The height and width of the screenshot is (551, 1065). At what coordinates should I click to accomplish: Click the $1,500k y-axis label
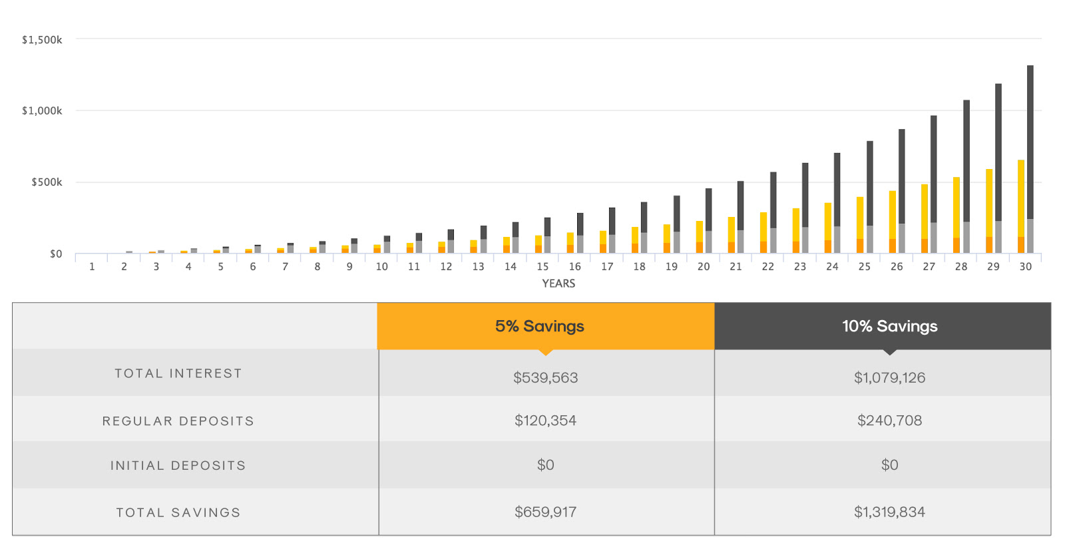[x=42, y=40]
